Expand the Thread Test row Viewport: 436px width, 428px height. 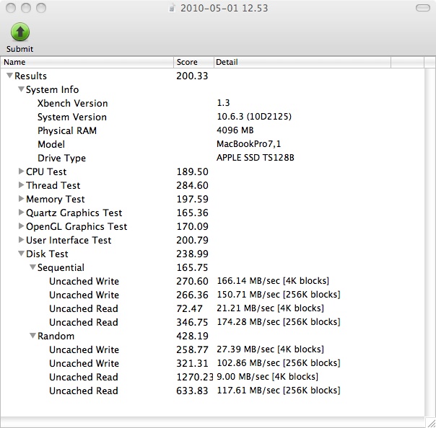21,185
